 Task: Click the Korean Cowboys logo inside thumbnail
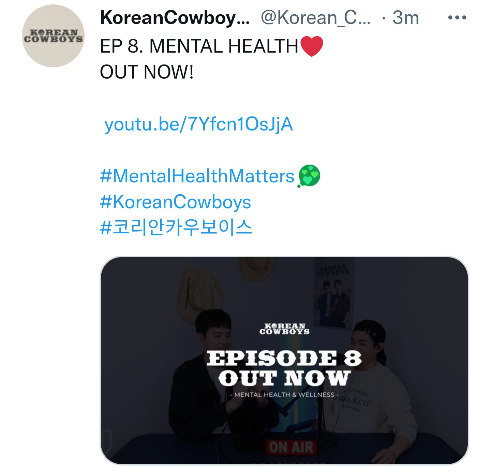tap(284, 329)
